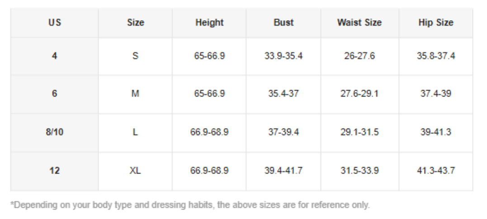Click waist value 27.6-29.1
The image size is (487, 219).
(359, 95)
